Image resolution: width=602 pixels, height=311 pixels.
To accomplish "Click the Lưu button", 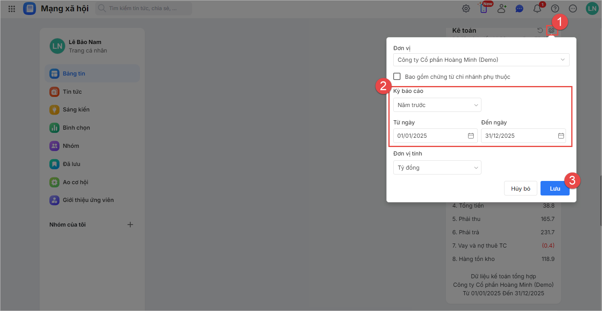I will pyautogui.click(x=555, y=189).
